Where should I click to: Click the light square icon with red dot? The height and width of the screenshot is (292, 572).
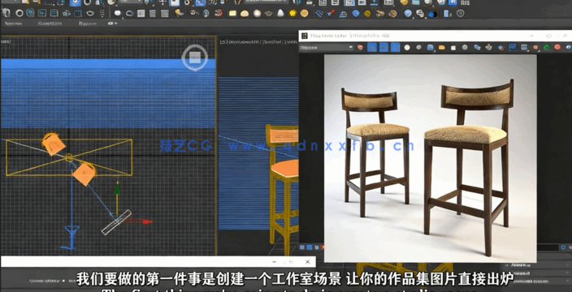coord(141,14)
